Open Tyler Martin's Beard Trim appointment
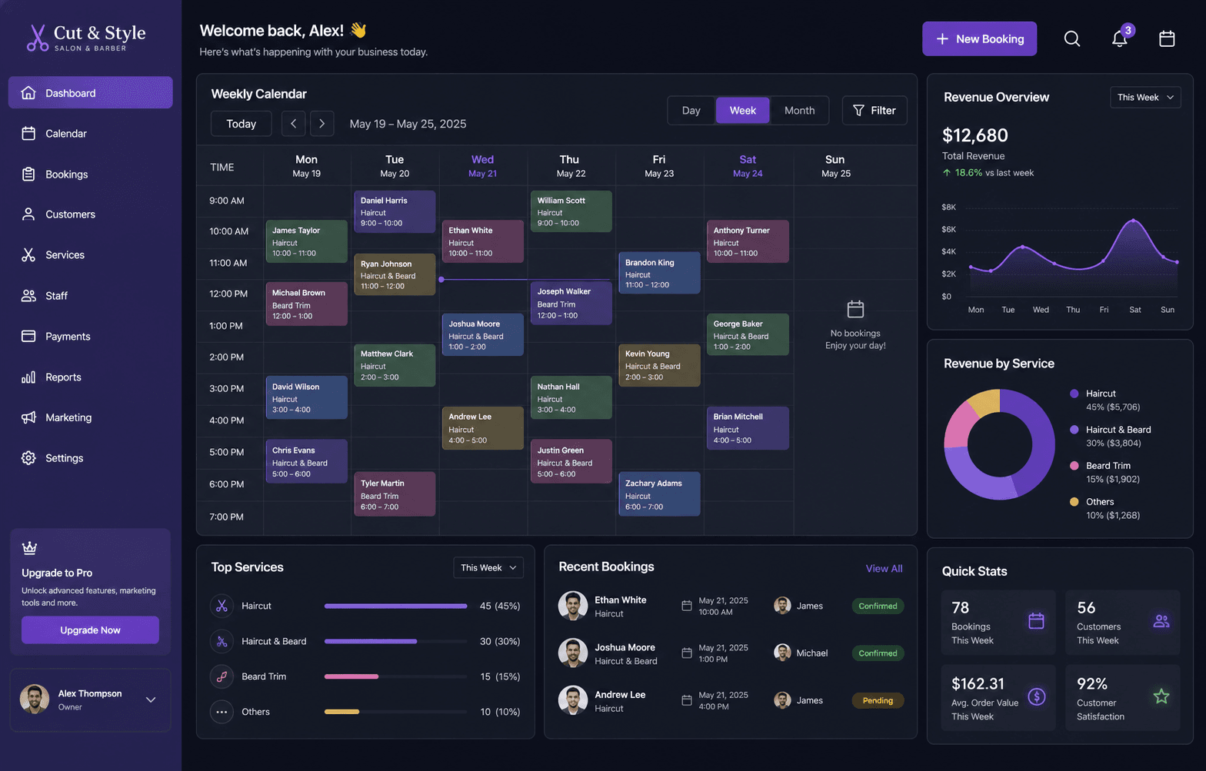The width and height of the screenshot is (1206, 771). [x=395, y=494]
